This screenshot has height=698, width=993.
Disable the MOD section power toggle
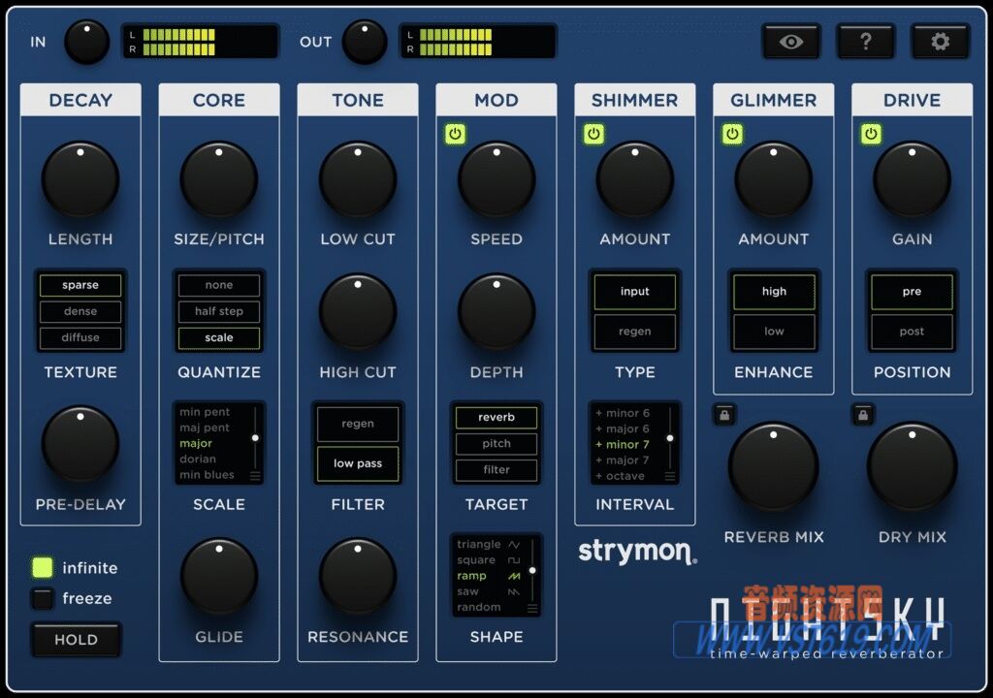click(x=456, y=134)
